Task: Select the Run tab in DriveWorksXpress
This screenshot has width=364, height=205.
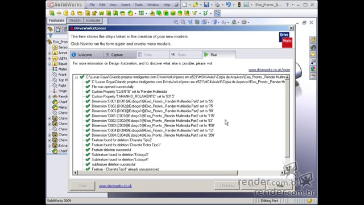Action: (219, 55)
